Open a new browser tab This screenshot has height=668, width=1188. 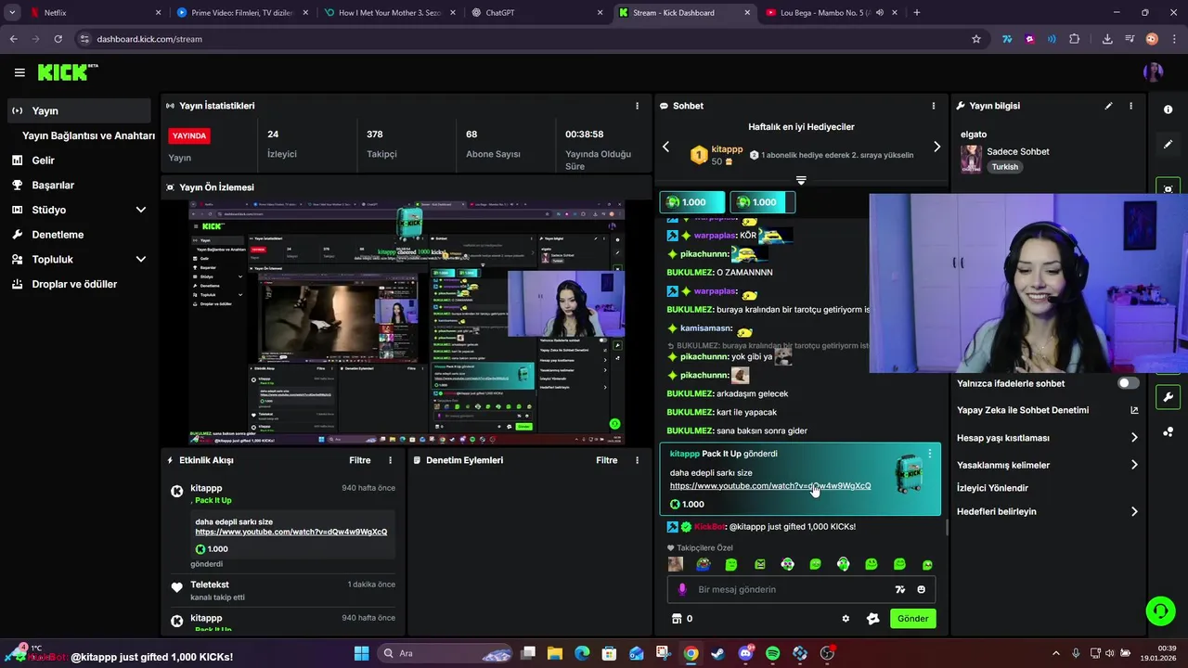[x=917, y=13]
